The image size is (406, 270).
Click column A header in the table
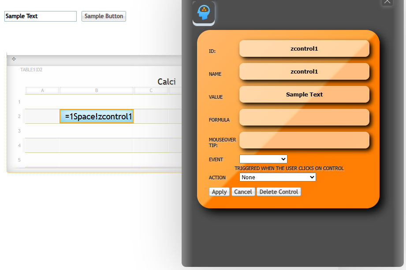point(42,90)
